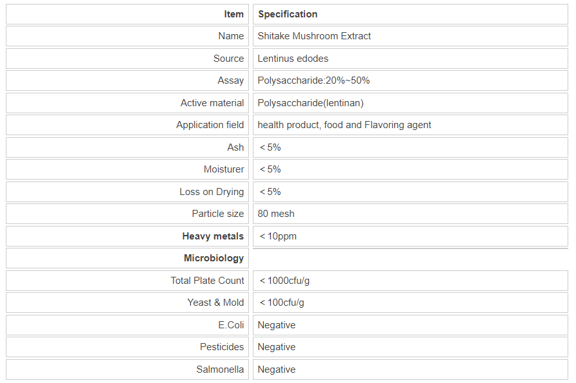Click the 'Lentinus edodes' source value
The width and height of the screenshot is (576, 383).
(293, 59)
